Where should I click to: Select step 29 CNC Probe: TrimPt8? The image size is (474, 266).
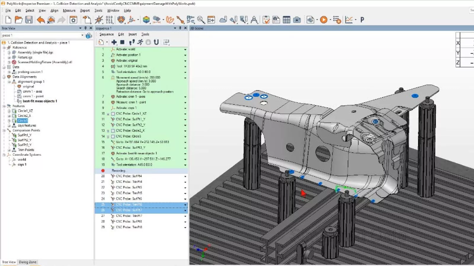click(141, 227)
